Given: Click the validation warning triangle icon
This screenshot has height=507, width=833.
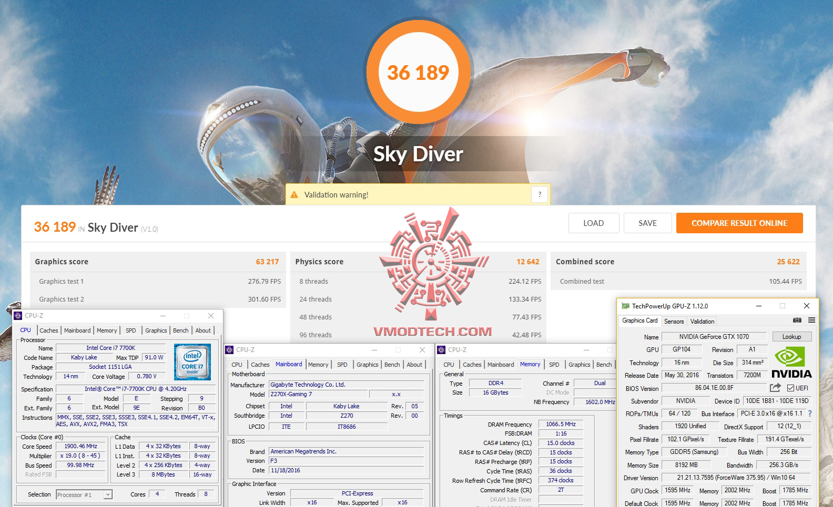Looking at the screenshot, I should tap(294, 194).
